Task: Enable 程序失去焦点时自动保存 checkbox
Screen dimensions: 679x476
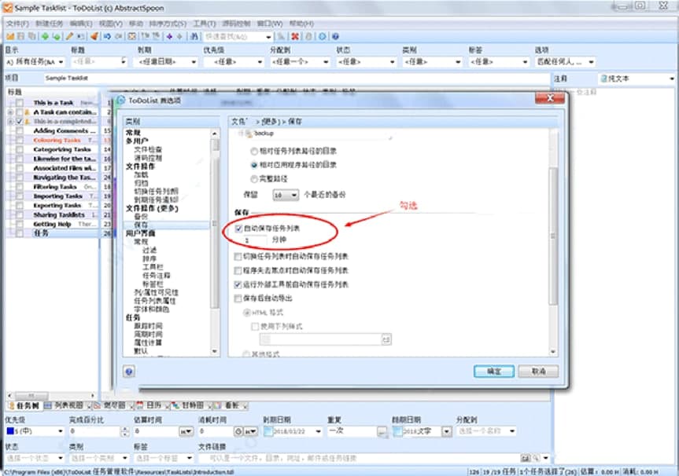Action: tap(238, 270)
